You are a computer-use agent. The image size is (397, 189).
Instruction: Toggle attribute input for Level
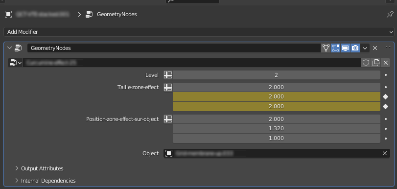click(168, 75)
